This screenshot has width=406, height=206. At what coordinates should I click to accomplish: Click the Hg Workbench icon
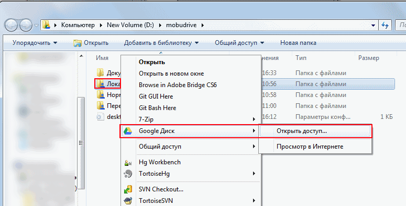point(128,162)
